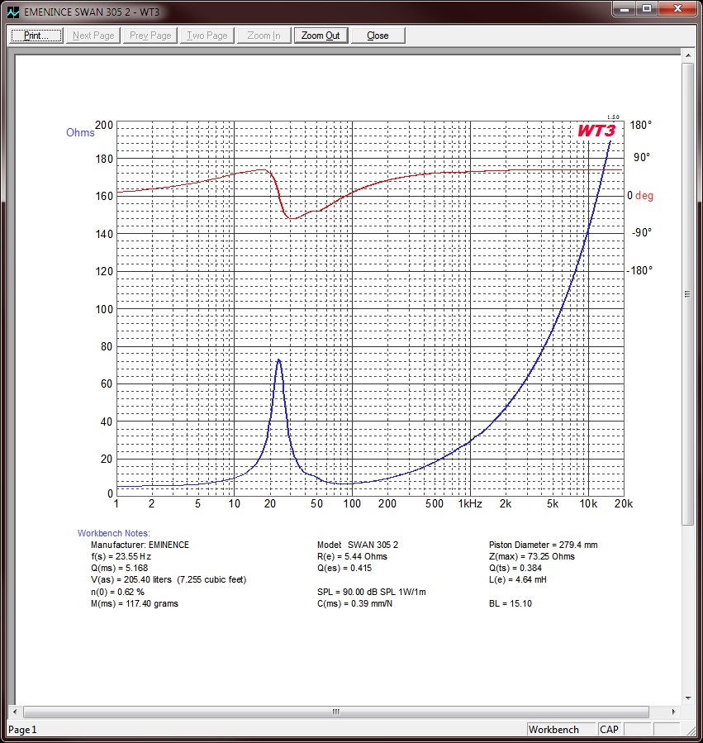703x743 pixels.
Task: Click the Zoom Out button
Action: pyautogui.click(x=321, y=36)
